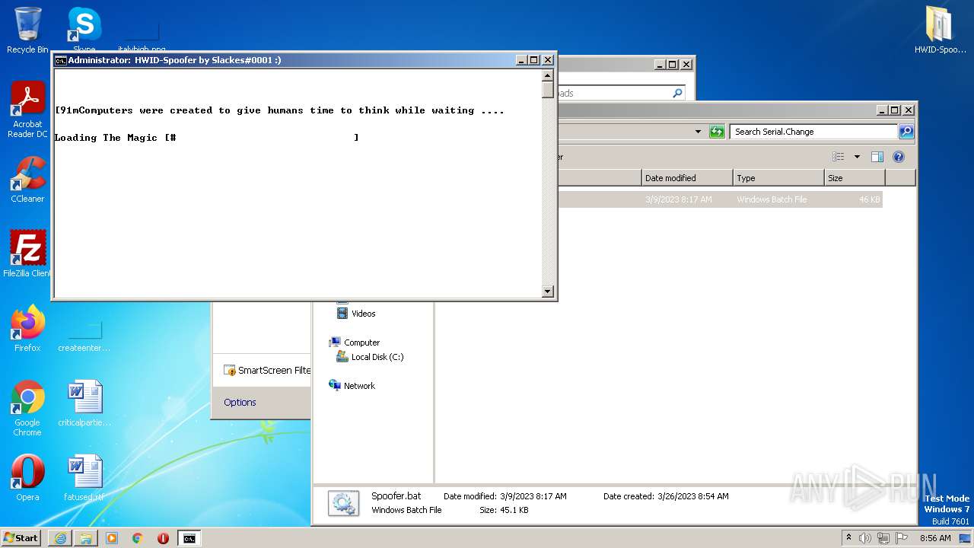
Task: Open Chrome from the taskbar
Action: coord(138,538)
